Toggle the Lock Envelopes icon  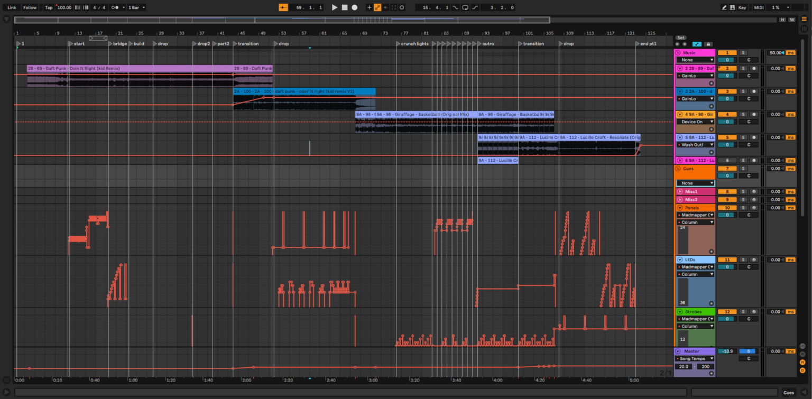[x=708, y=44]
